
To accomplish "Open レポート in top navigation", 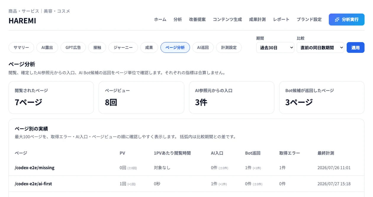I will click(x=281, y=19).
